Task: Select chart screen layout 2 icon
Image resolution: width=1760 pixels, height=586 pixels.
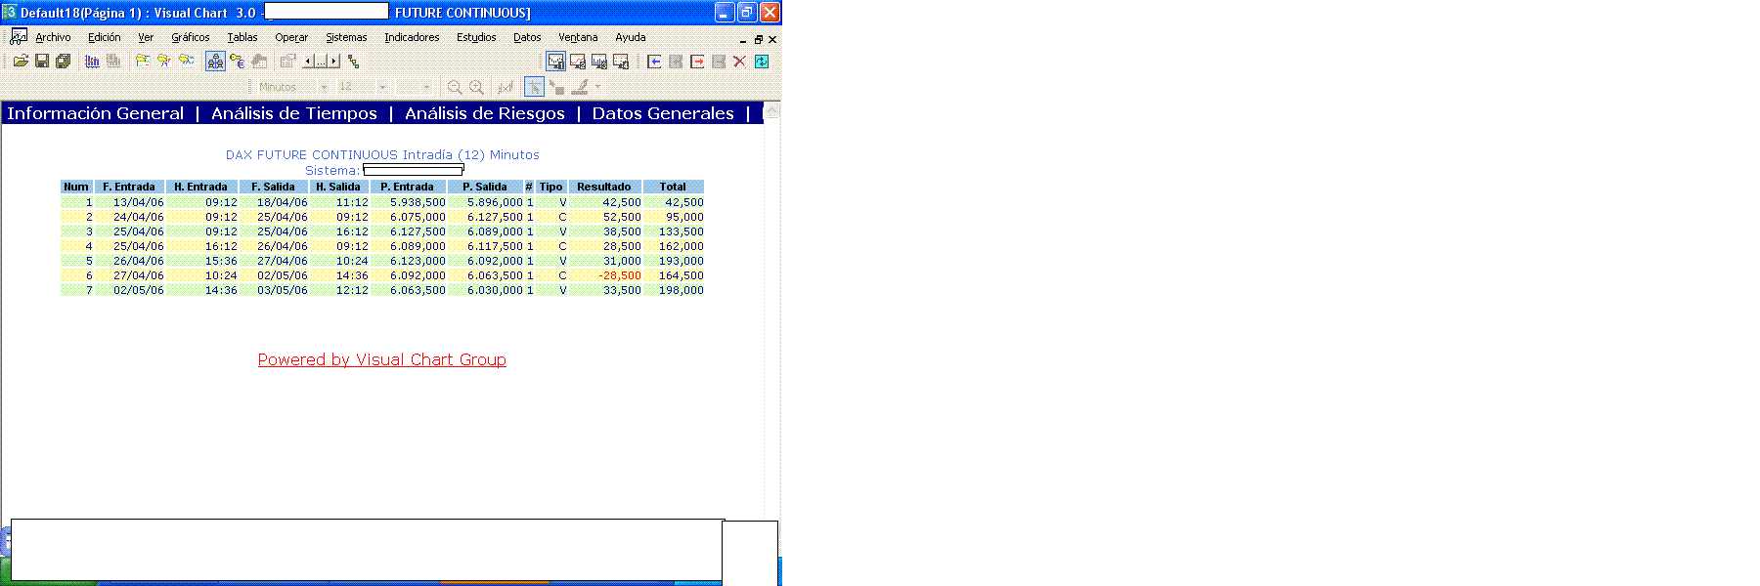Action: tap(578, 62)
